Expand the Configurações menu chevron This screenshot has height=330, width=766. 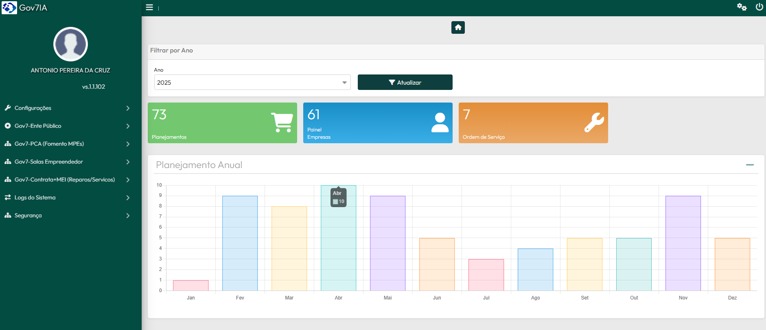[128, 108]
